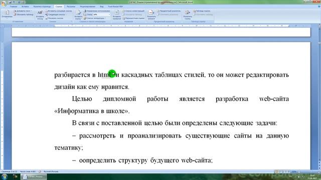321x180 pixels.
Task: Click Обновить таблицу in the Таблица ссылок group
Action: [203, 14]
